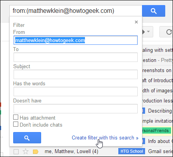Click into the Subject field
This screenshot has height=157, width=173.
(76, 74)
